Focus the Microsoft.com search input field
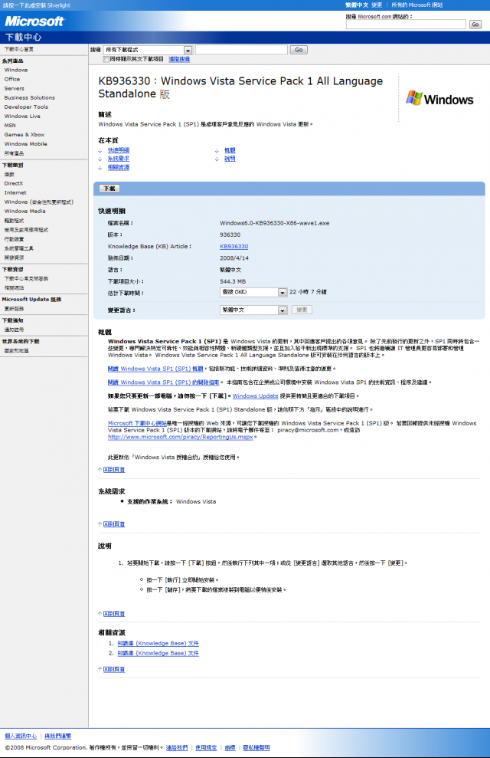The height and width of the screenshot is (758, 490). [x=406, y=25]
